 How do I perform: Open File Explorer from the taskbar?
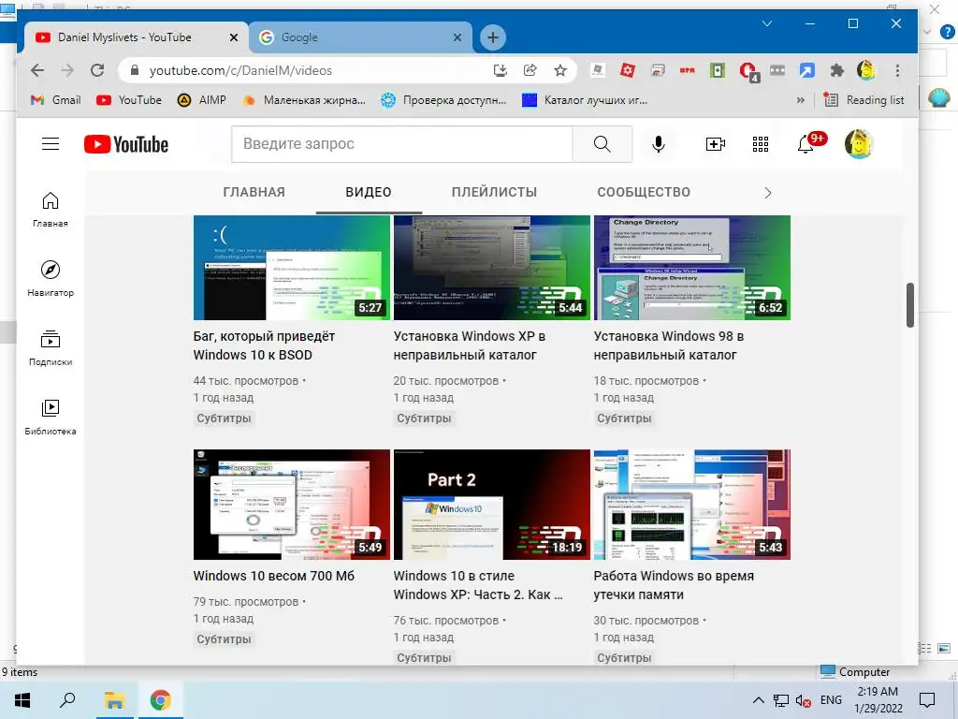point(114,700)
